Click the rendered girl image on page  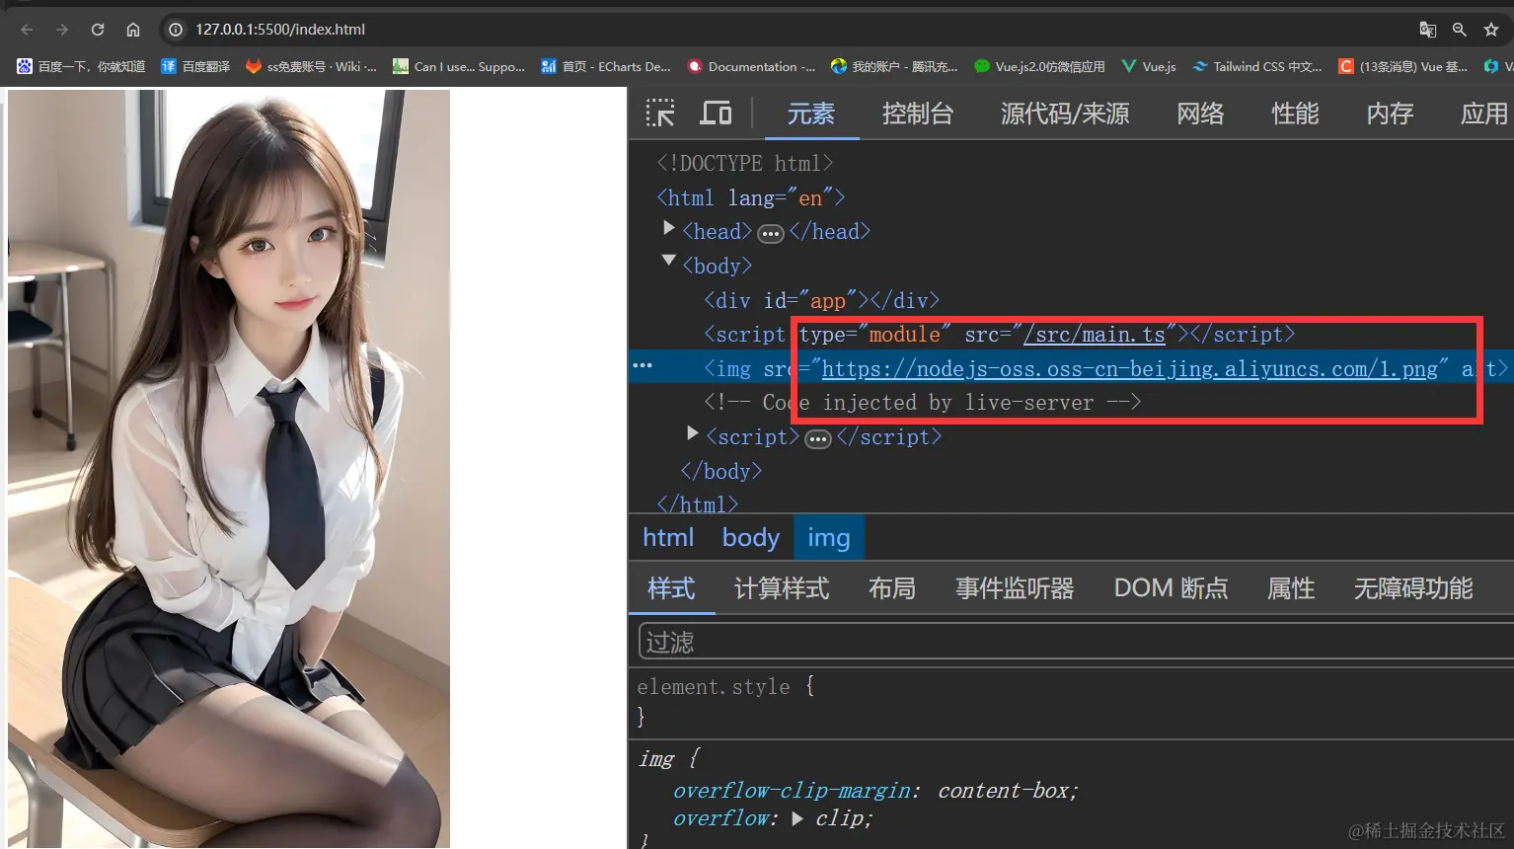point(229,468)
